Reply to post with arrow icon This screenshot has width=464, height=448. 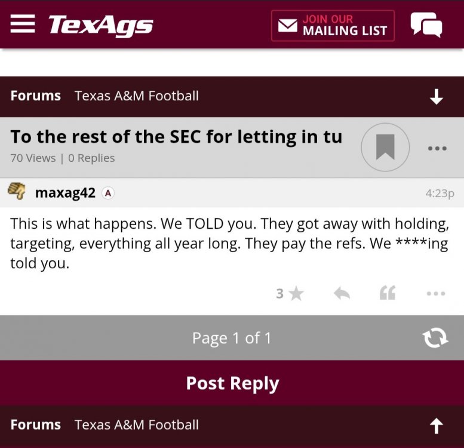pos(342,293)
